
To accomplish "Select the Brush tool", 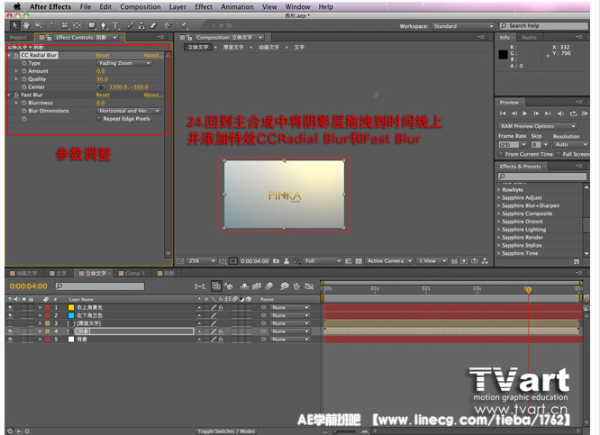I will (131, 25).
